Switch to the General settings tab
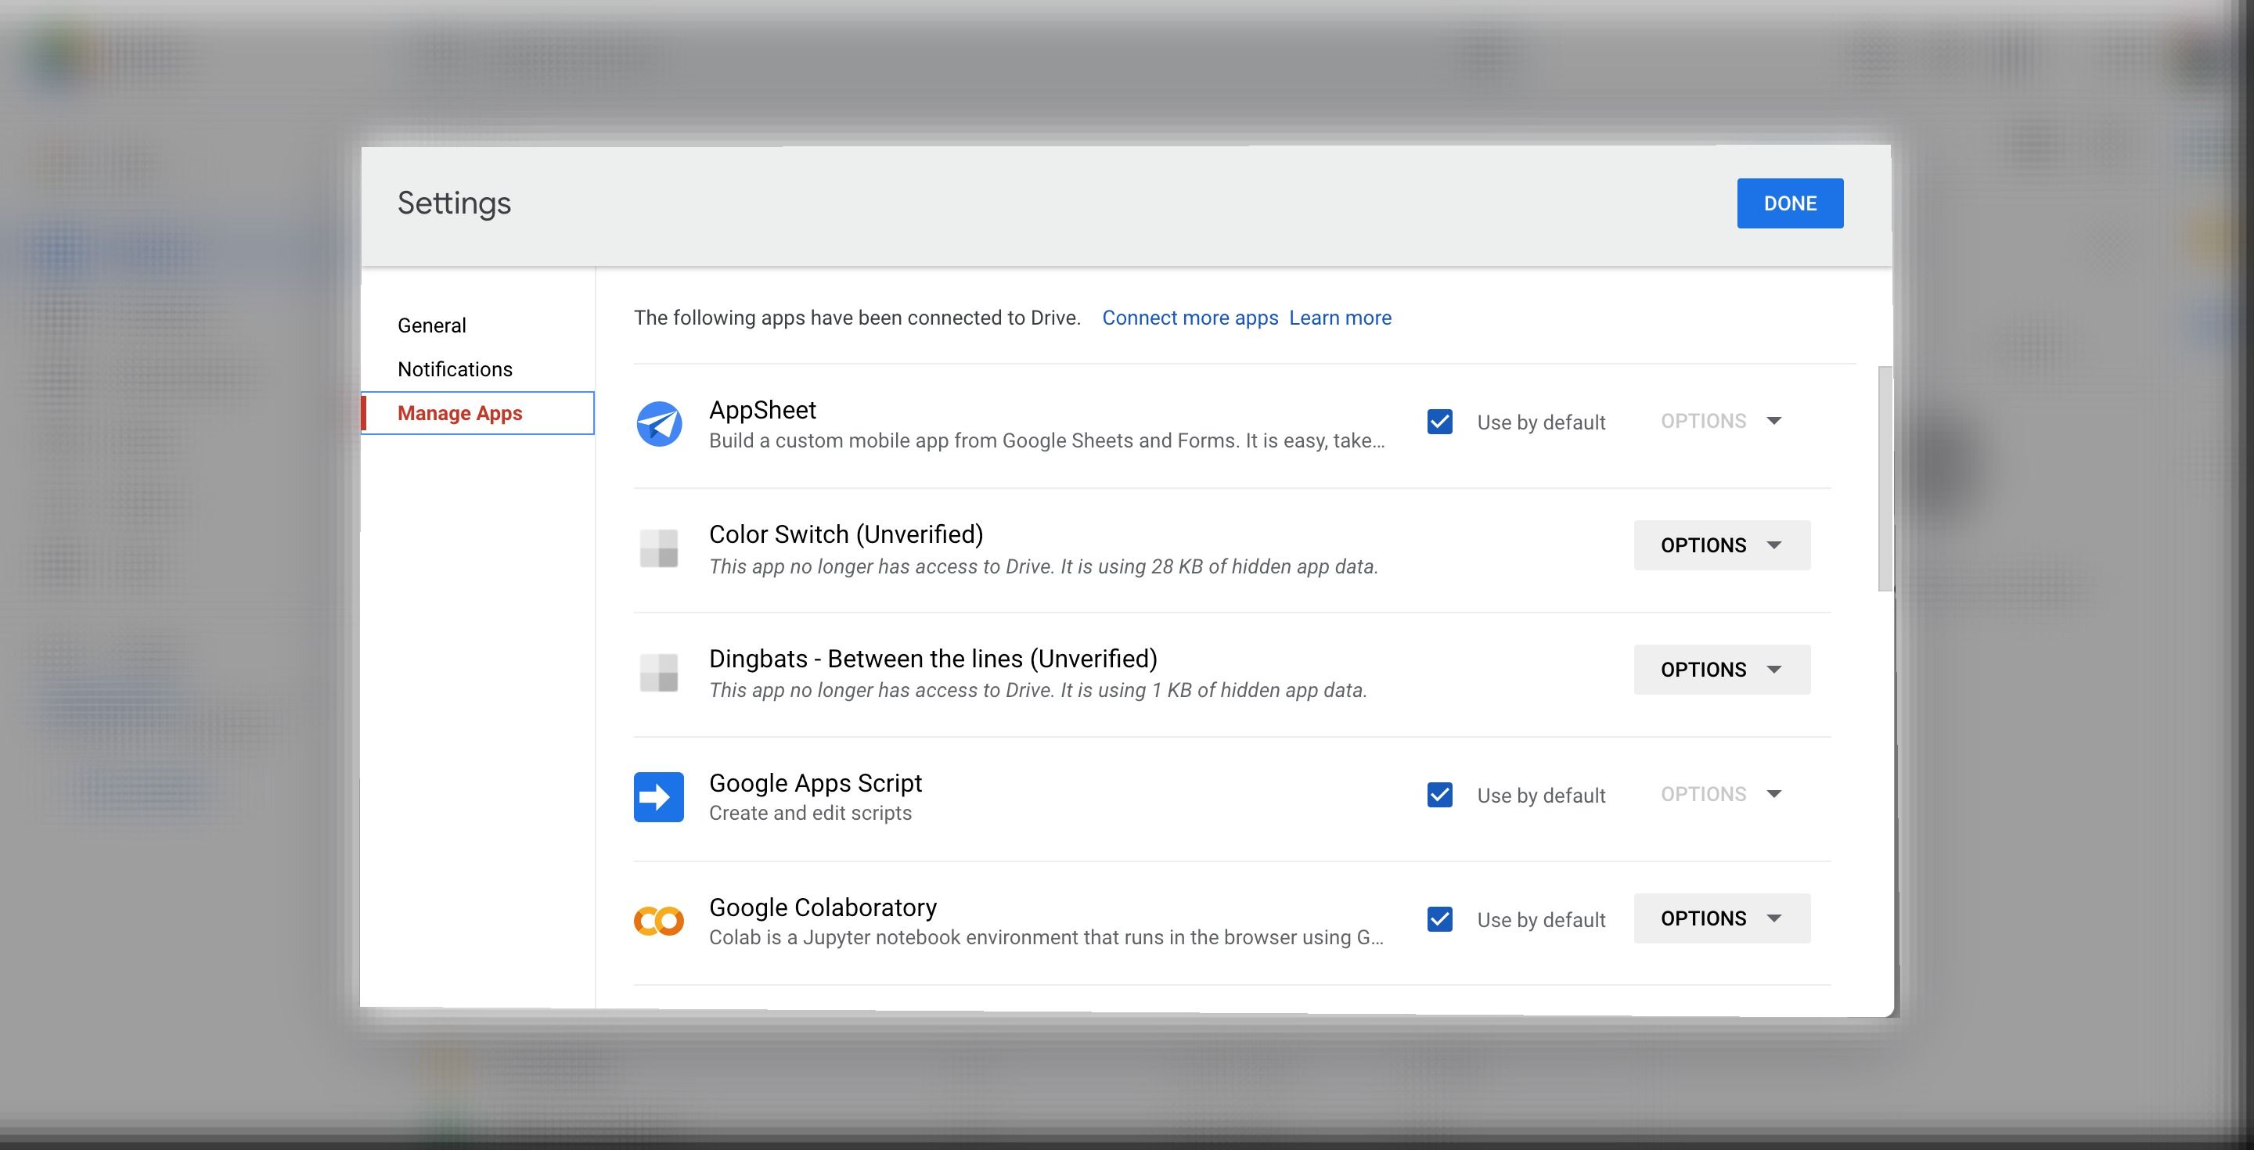 coord(431,325)
